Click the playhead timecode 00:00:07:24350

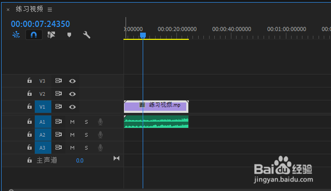point(40,24)
